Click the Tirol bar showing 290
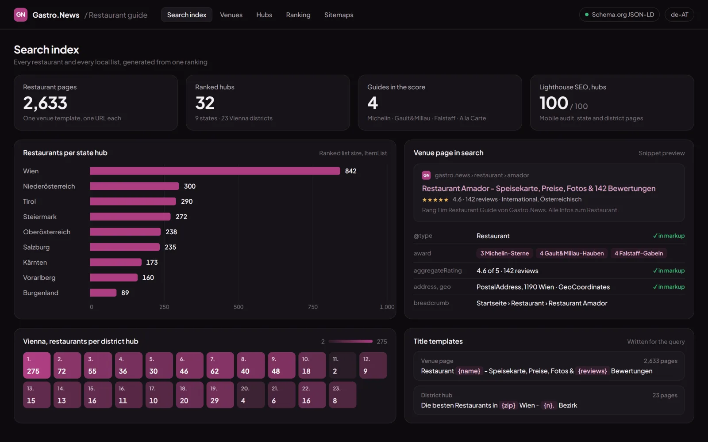708x442 pixels. point(133,202)
